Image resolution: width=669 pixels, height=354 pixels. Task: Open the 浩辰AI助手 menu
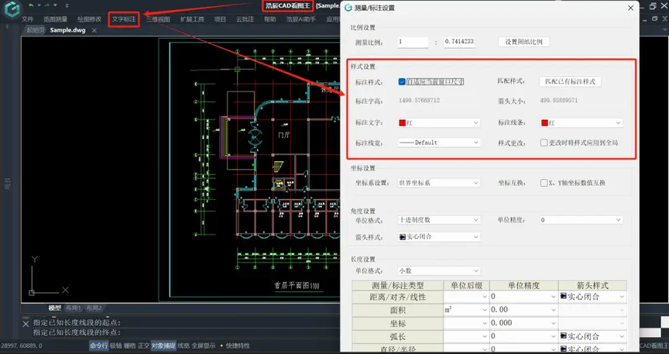[x=301, y=19]
